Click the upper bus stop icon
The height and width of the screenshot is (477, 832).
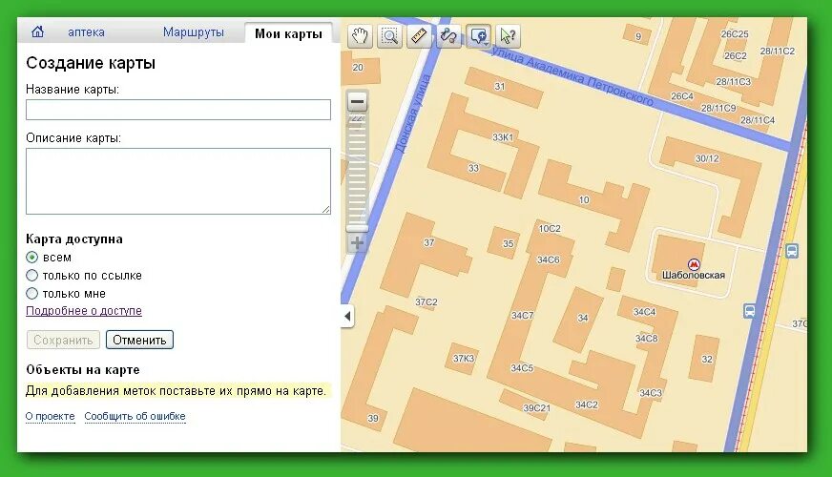(792, 251)
